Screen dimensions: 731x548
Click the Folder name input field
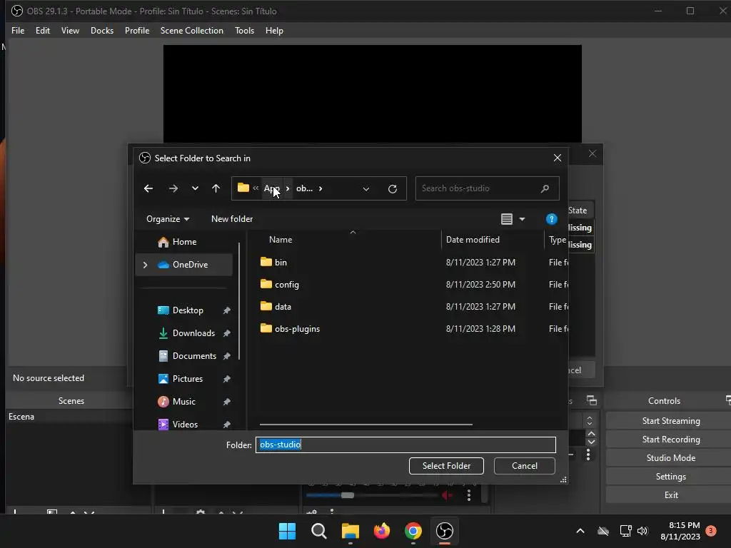(x=405, y=445)
